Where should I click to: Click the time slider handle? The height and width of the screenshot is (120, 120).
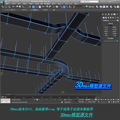tap(8, 95)
